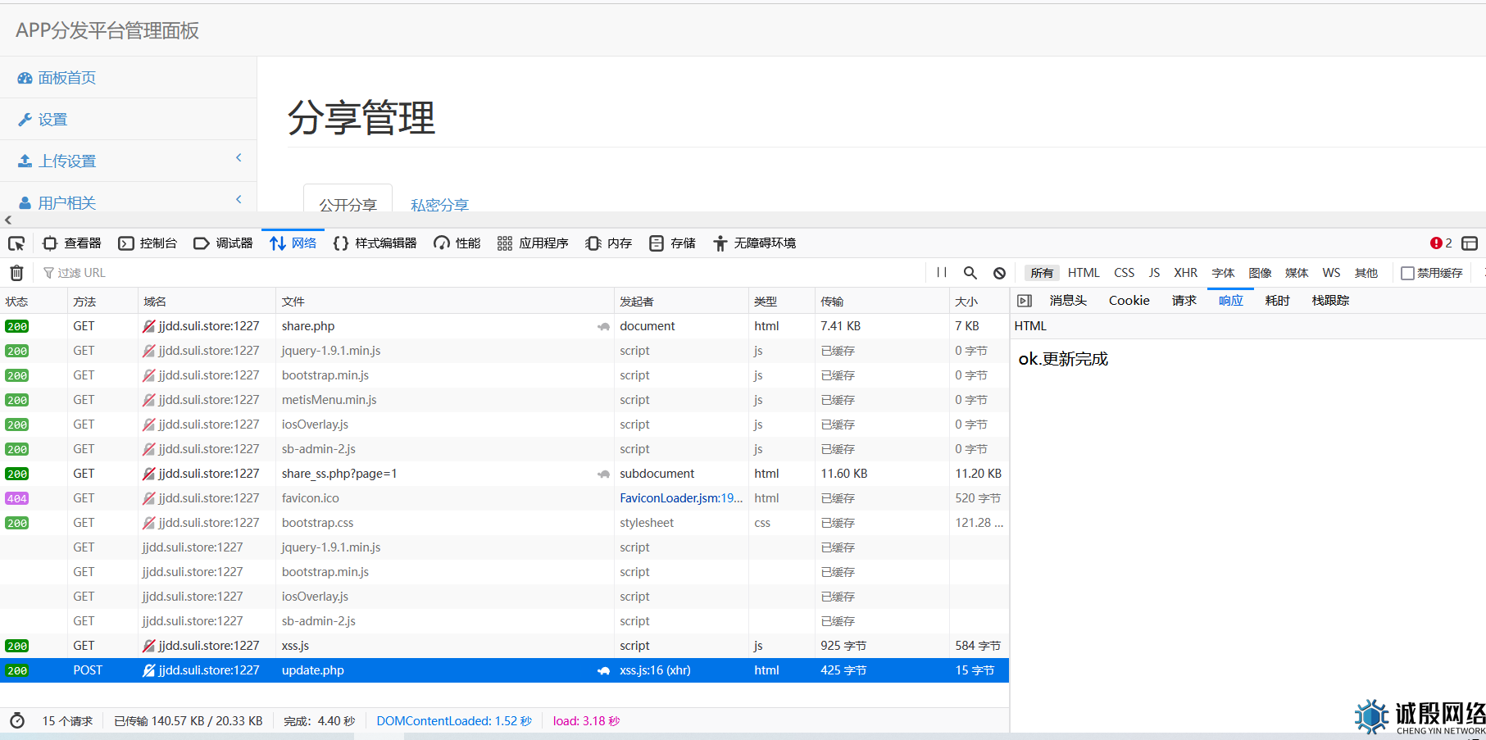1486x740 pixels.
Task: Click the performance analysis stopwatch icon
Action: 17,720
